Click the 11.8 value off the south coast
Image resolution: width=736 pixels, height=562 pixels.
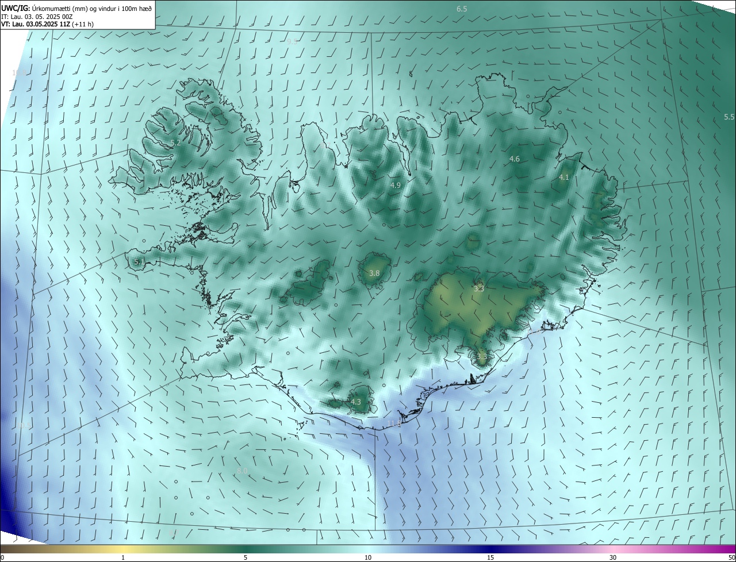(394, 424)
